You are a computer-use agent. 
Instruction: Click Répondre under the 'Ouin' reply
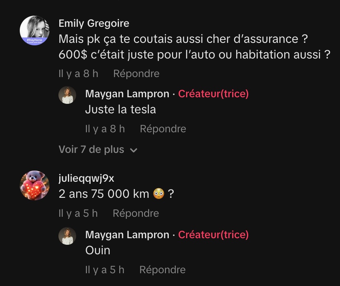click(x=163, y=270)
